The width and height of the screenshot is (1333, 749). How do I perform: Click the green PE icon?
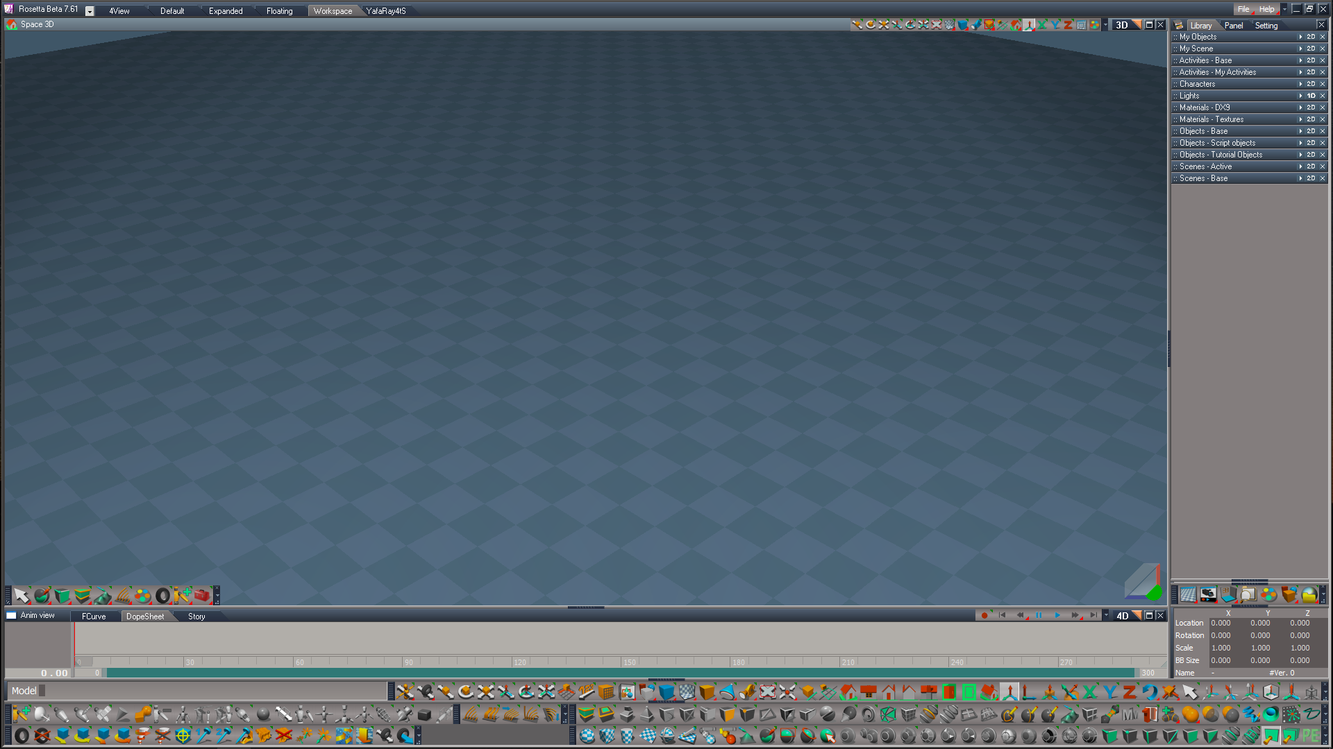pos(1311,735)
